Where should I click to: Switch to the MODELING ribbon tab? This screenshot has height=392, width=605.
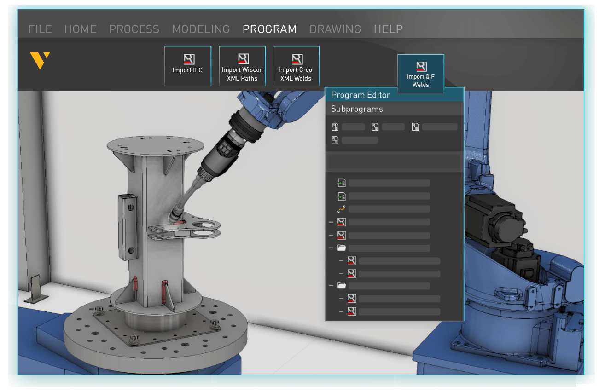pyautogui.click(x=201, y=29)
